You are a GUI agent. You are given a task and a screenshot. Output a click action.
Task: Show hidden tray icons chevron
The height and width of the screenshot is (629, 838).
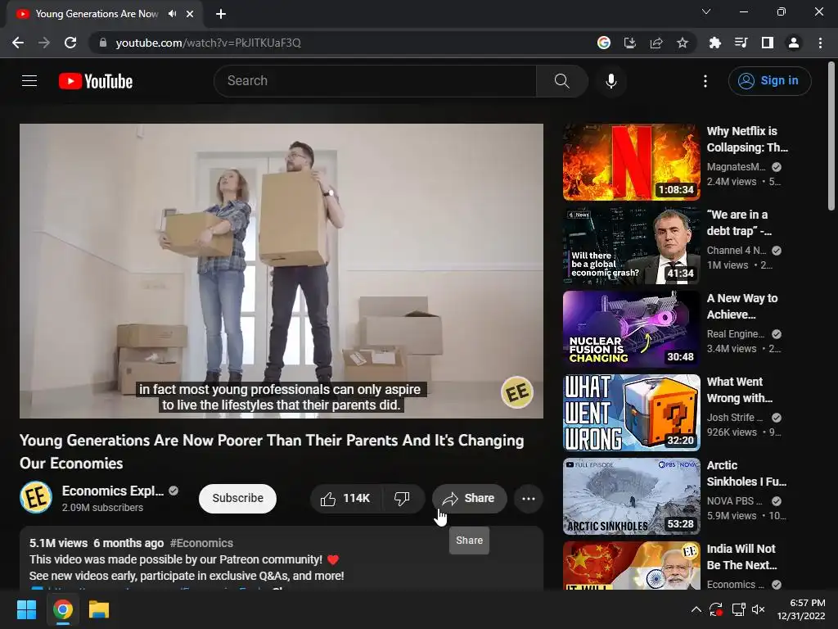696,609
